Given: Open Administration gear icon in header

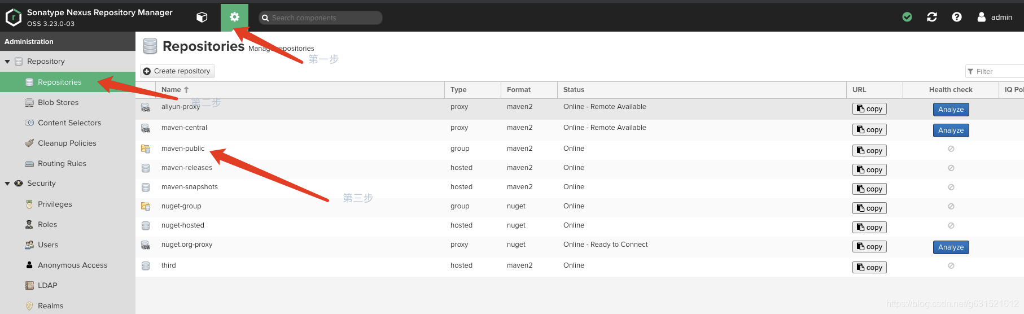Looking at the screenshot, I should click(234, 18).
